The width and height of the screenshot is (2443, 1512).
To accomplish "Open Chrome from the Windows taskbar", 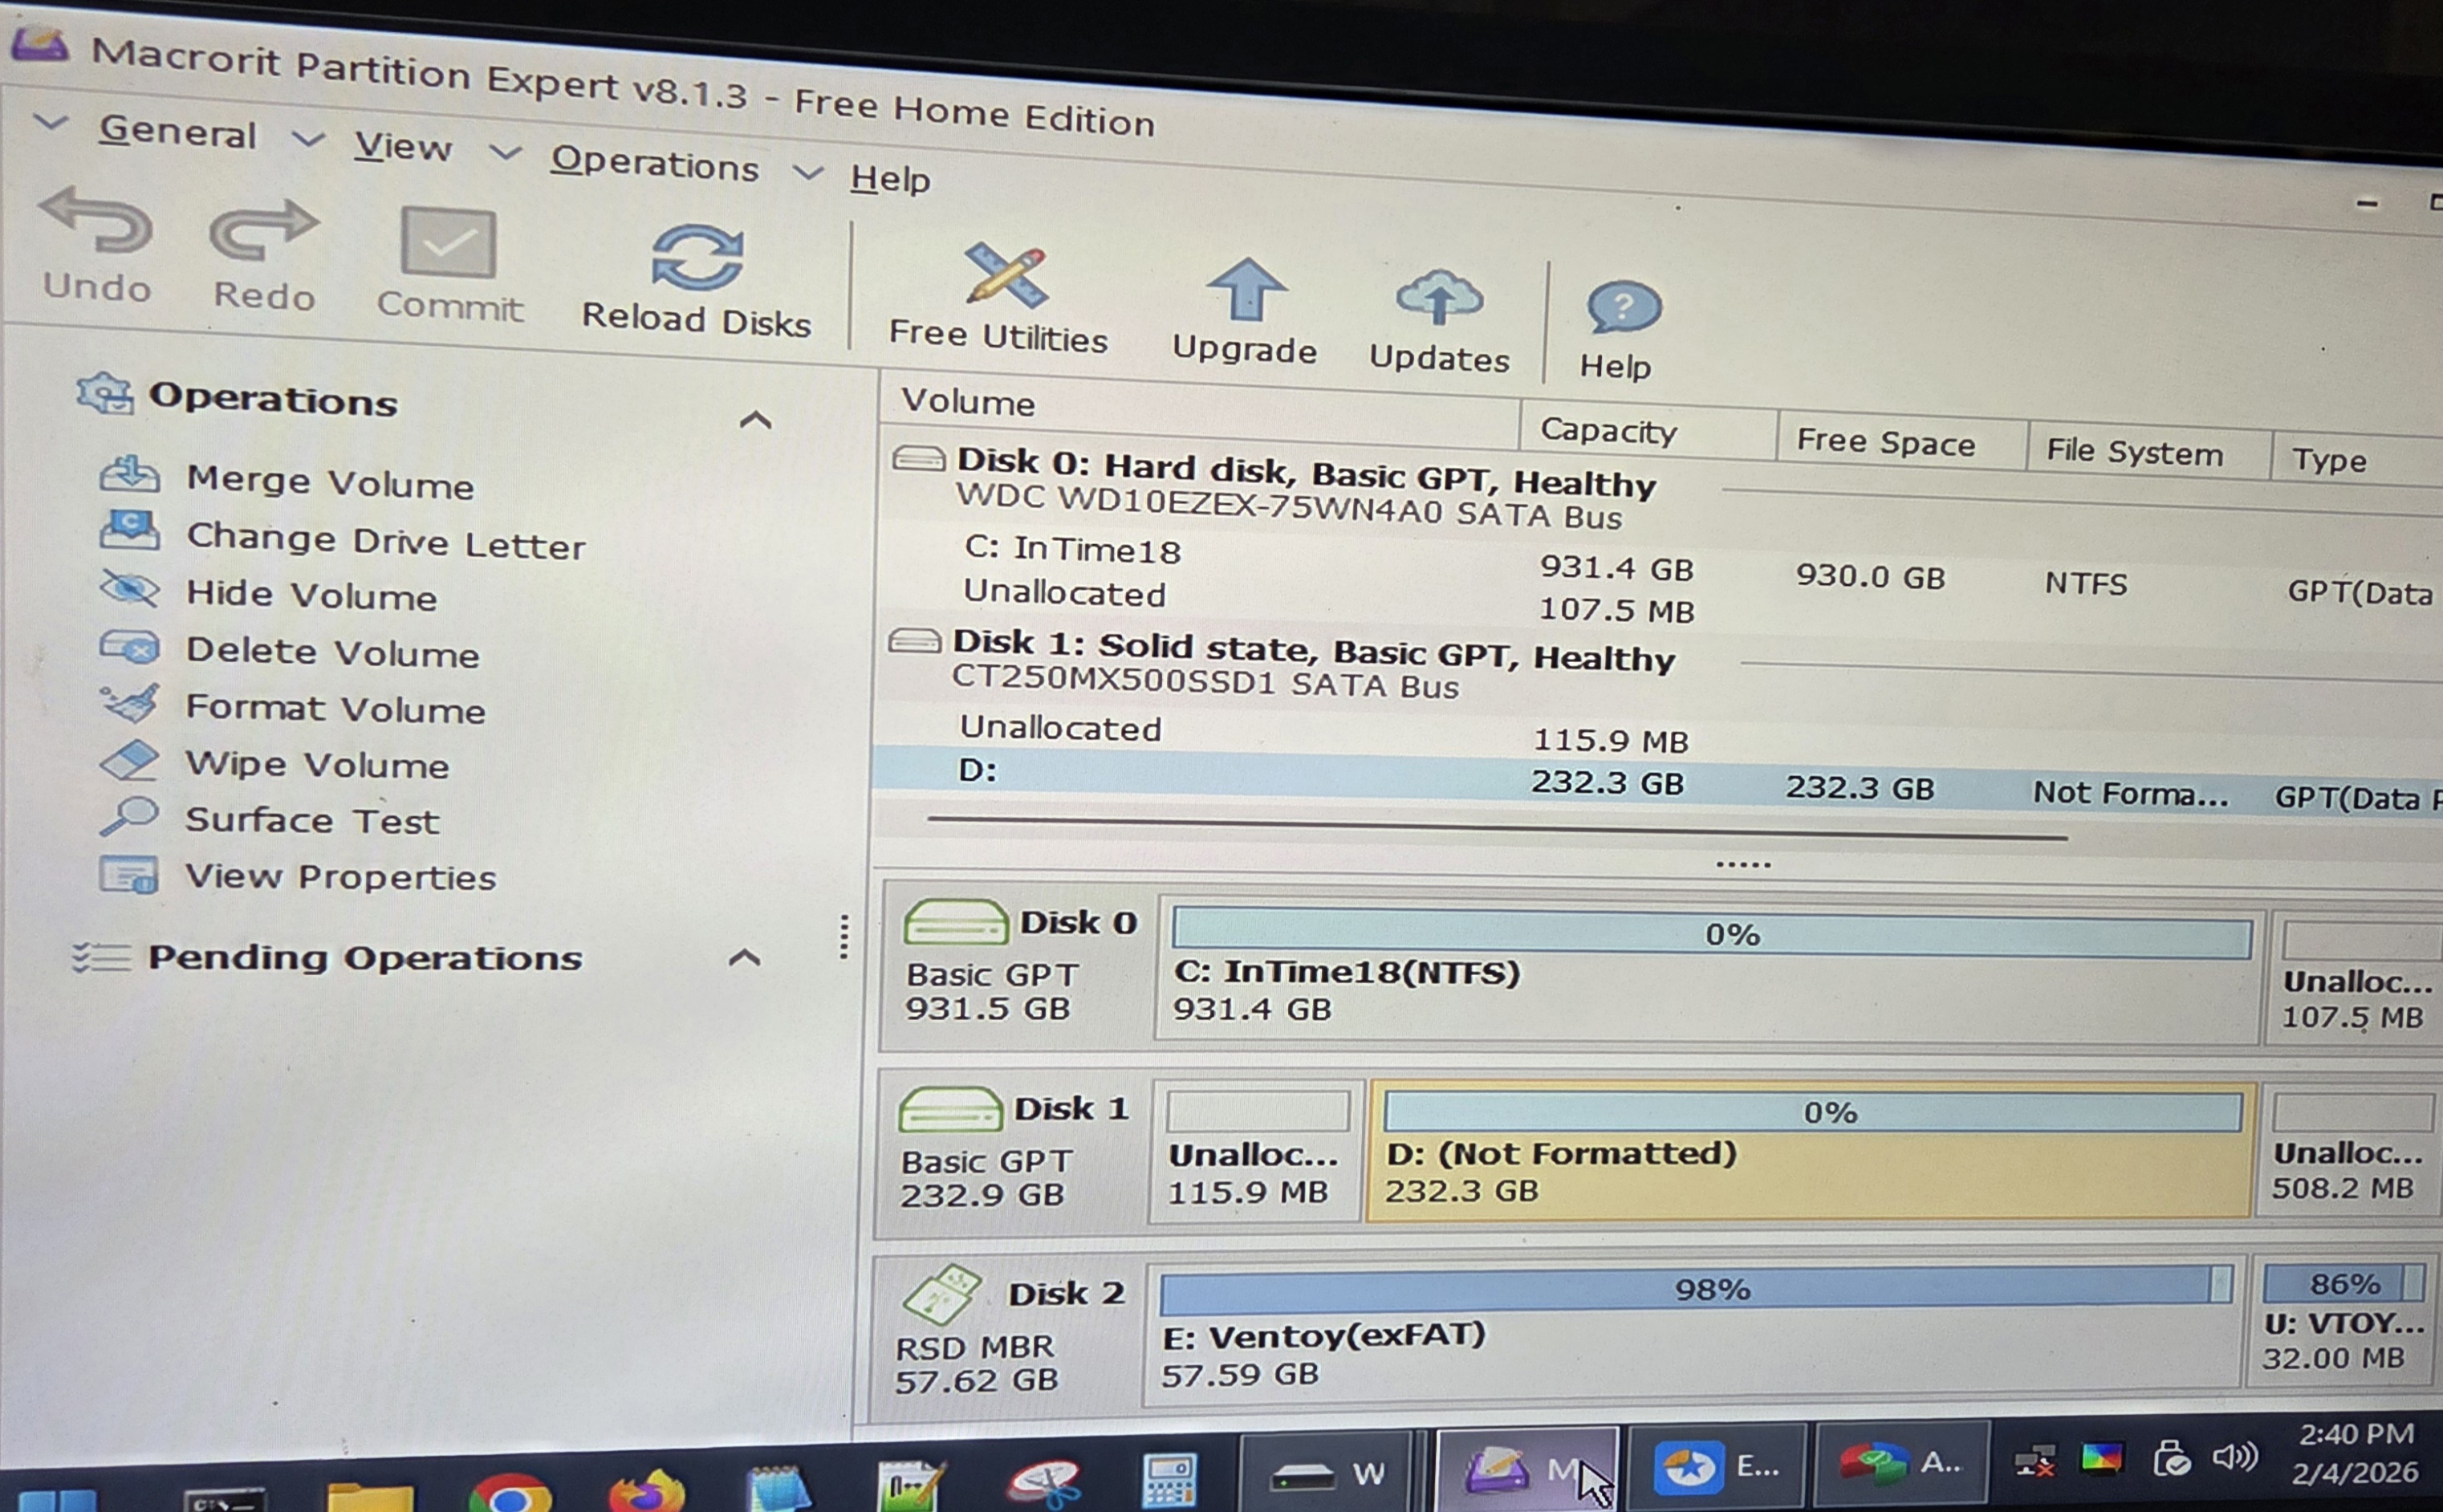I will point(510,1493).
